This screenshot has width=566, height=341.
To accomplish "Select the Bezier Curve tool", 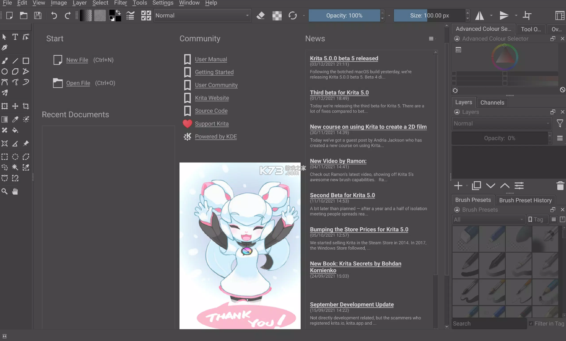I will [5, 82].
